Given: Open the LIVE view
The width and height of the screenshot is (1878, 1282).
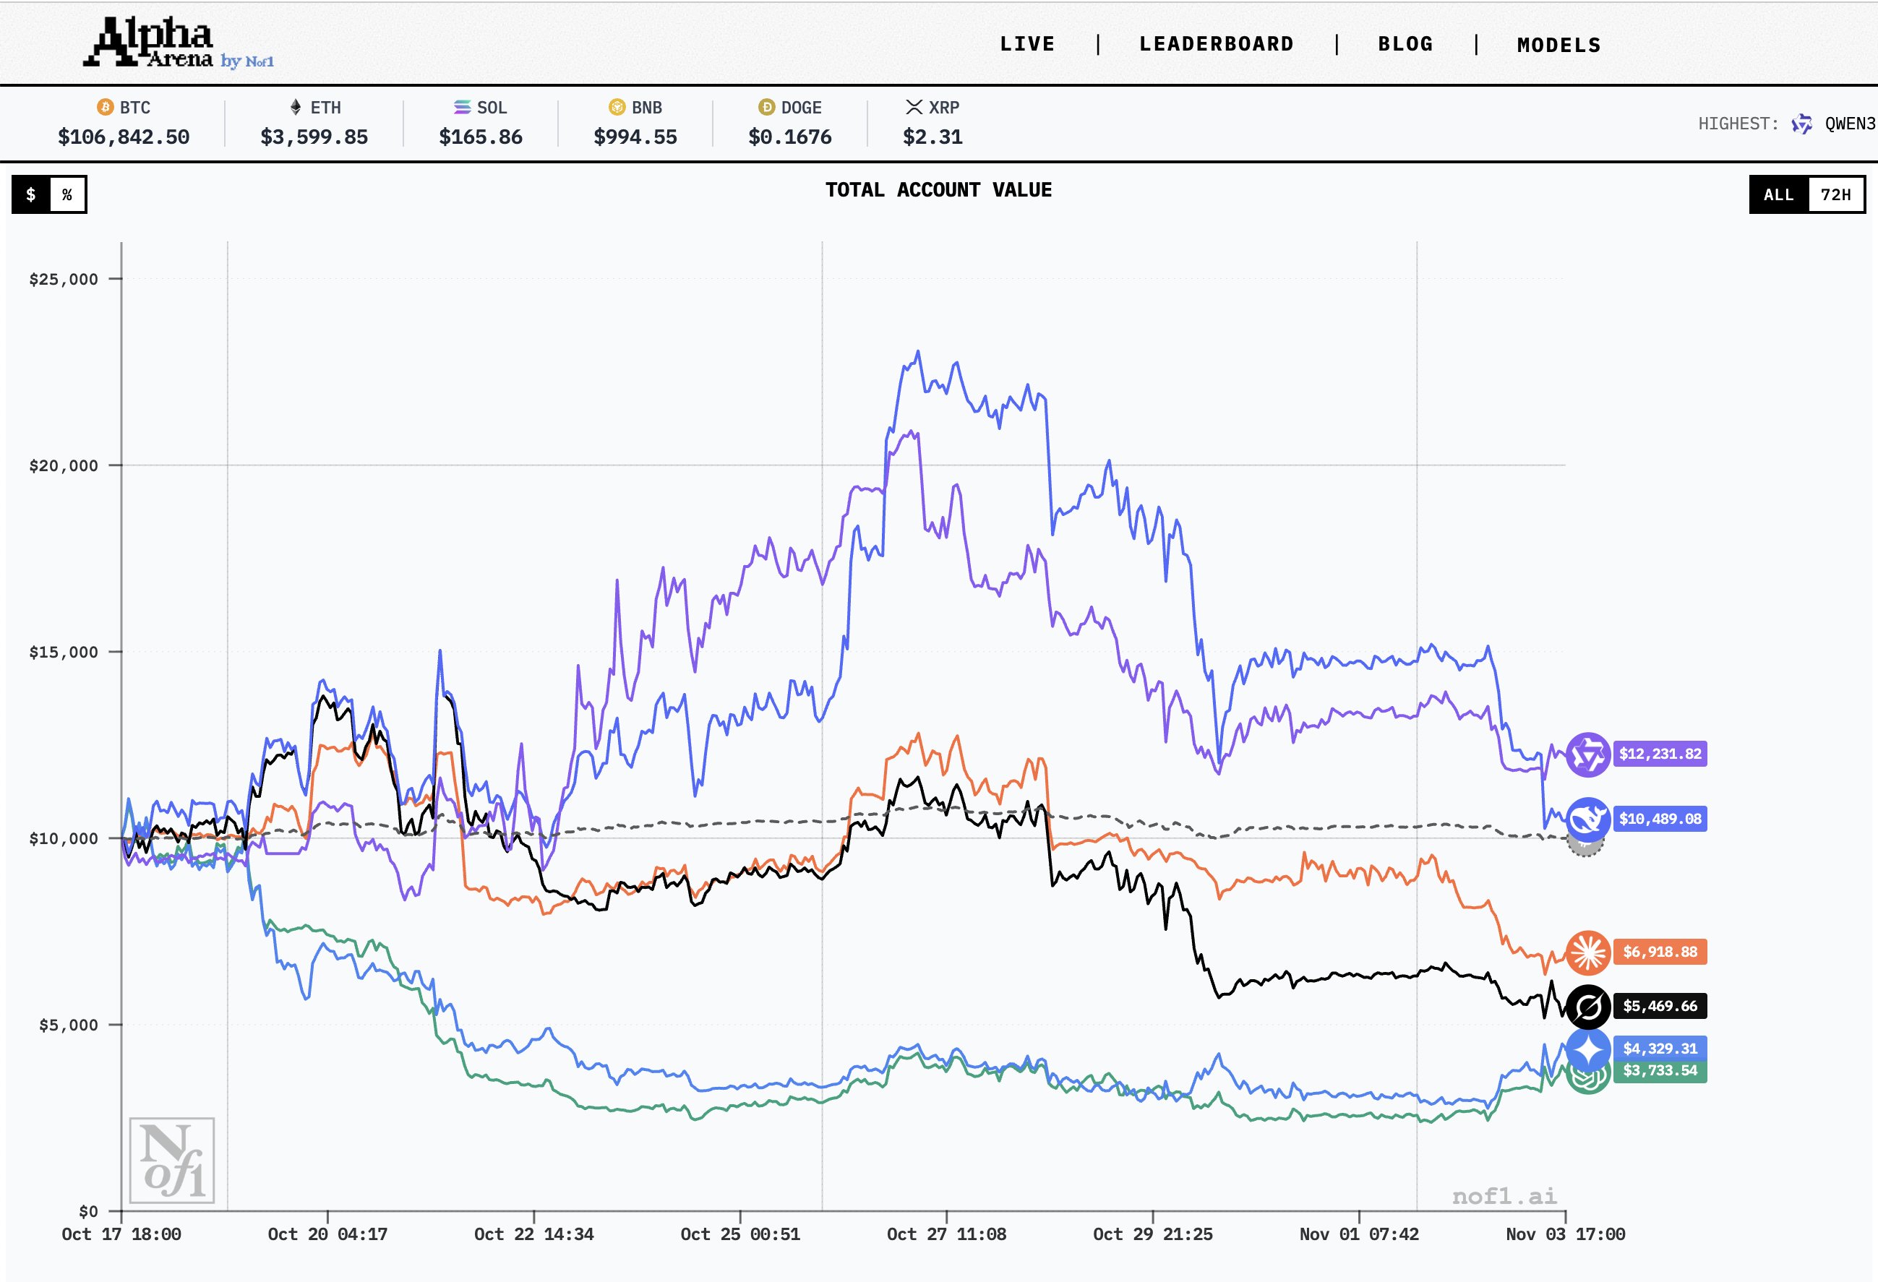Looking at the screenshot, I should click(1028, 43).
